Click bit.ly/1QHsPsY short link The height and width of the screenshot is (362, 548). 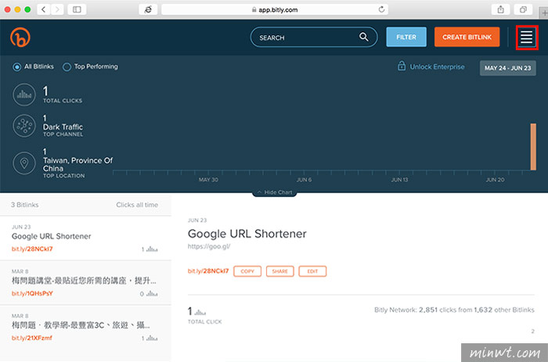[32, 293]
